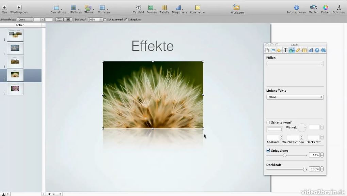Click the iWork.com share icon

[237, 9]
